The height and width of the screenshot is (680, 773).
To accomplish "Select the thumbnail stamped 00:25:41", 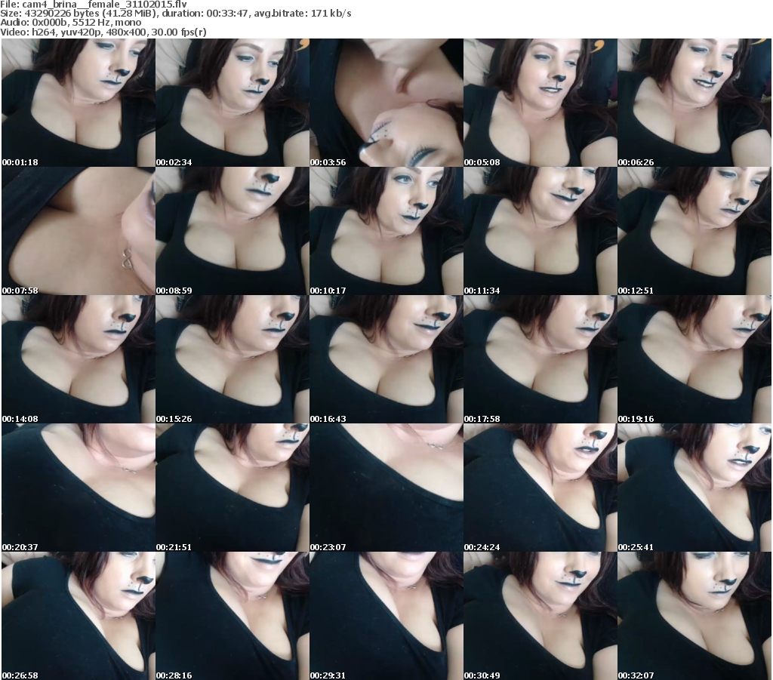I will [694, 488].
